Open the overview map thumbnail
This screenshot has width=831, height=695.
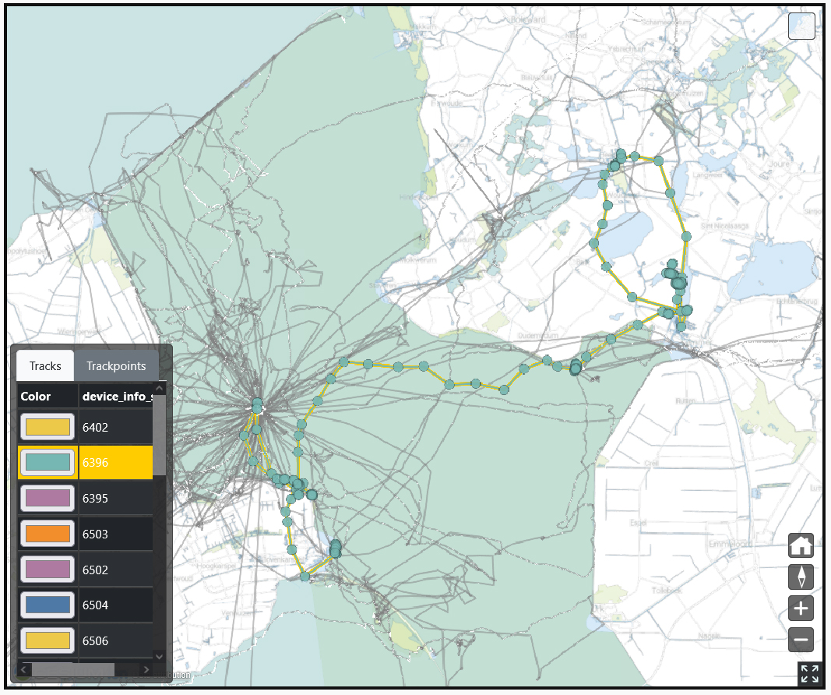coord(801,26)
